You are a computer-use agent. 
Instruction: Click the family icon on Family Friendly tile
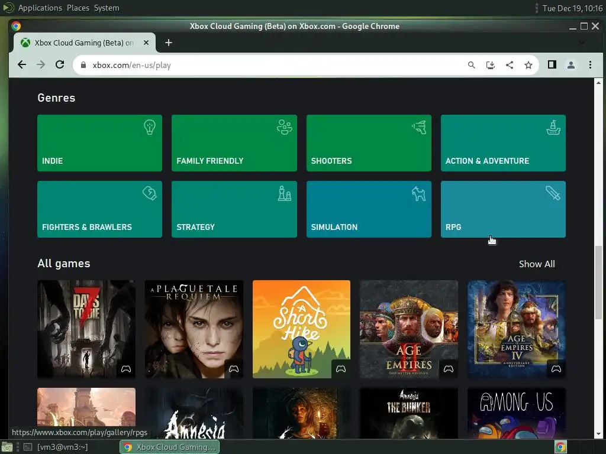coord(285,127)
